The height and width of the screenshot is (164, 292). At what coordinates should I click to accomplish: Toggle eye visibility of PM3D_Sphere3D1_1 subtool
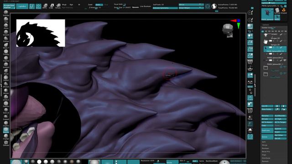pyautogui.click(x=285, y=61)
